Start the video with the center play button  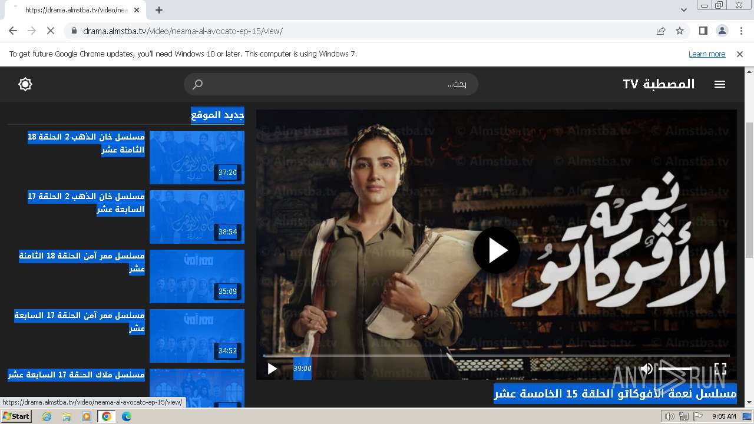tap(497, 250)
